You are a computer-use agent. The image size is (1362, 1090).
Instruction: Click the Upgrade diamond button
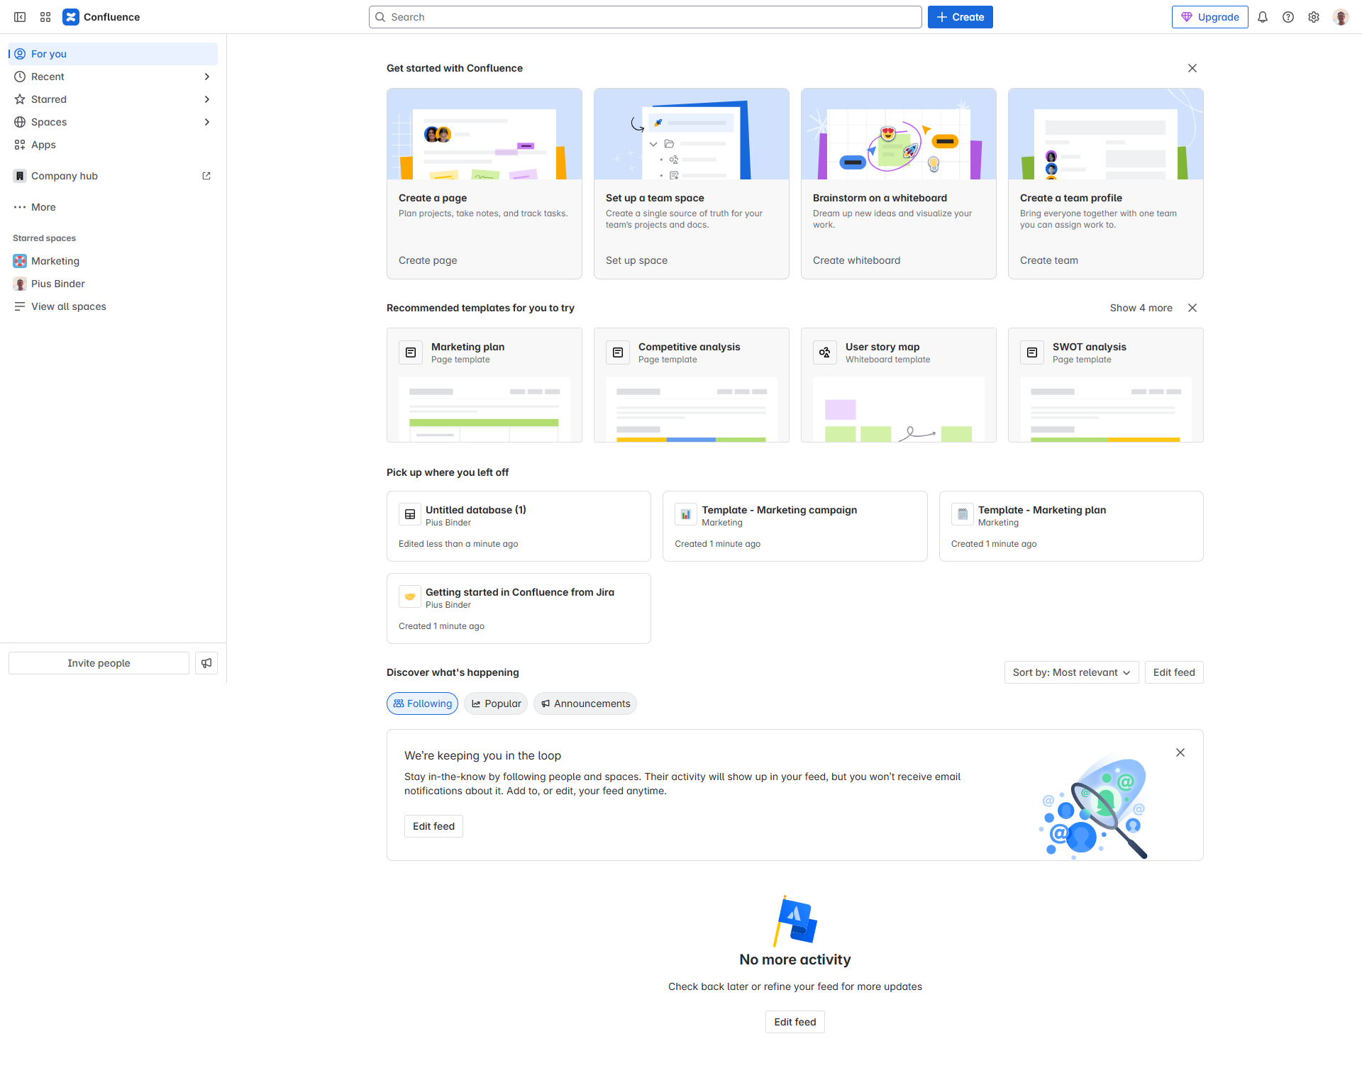(x=1209, y=17)
